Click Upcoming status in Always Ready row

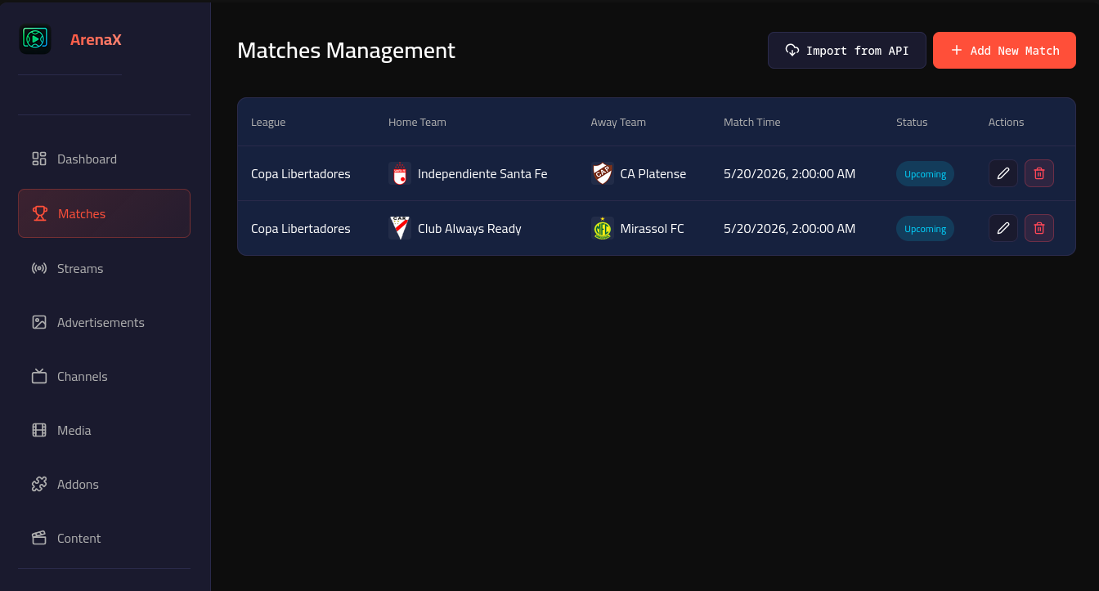925,228
